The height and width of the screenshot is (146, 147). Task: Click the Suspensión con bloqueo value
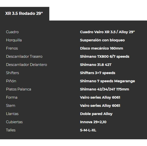coord(102,40)
